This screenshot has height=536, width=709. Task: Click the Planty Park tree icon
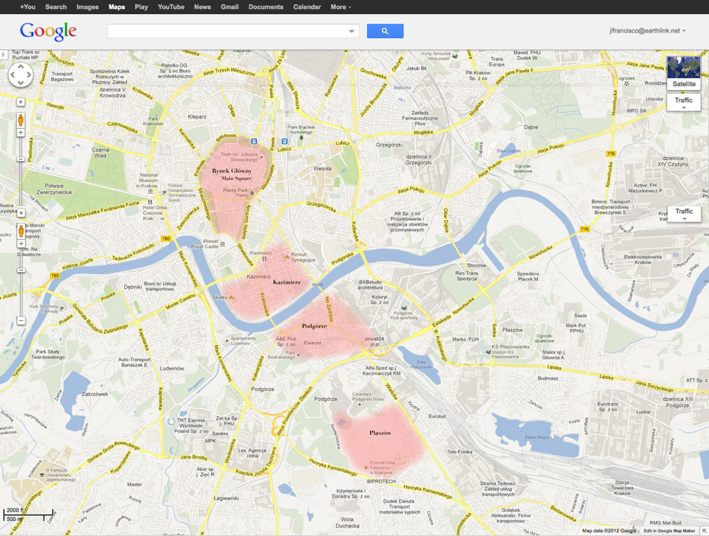[x=252, y=193]
